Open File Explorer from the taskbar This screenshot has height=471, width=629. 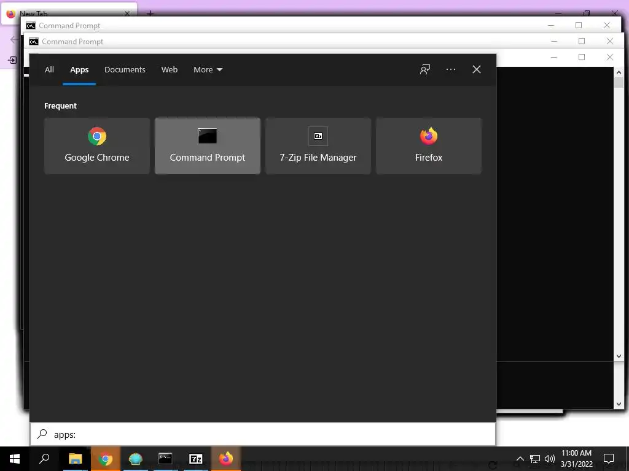pos(75,459)
